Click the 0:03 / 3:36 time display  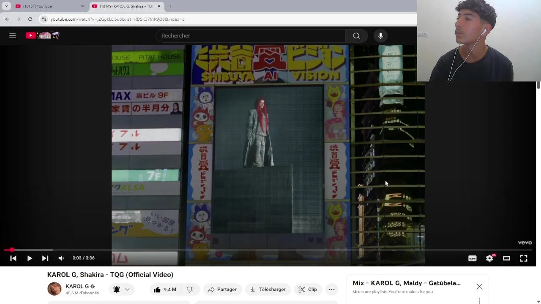[83, 258]
